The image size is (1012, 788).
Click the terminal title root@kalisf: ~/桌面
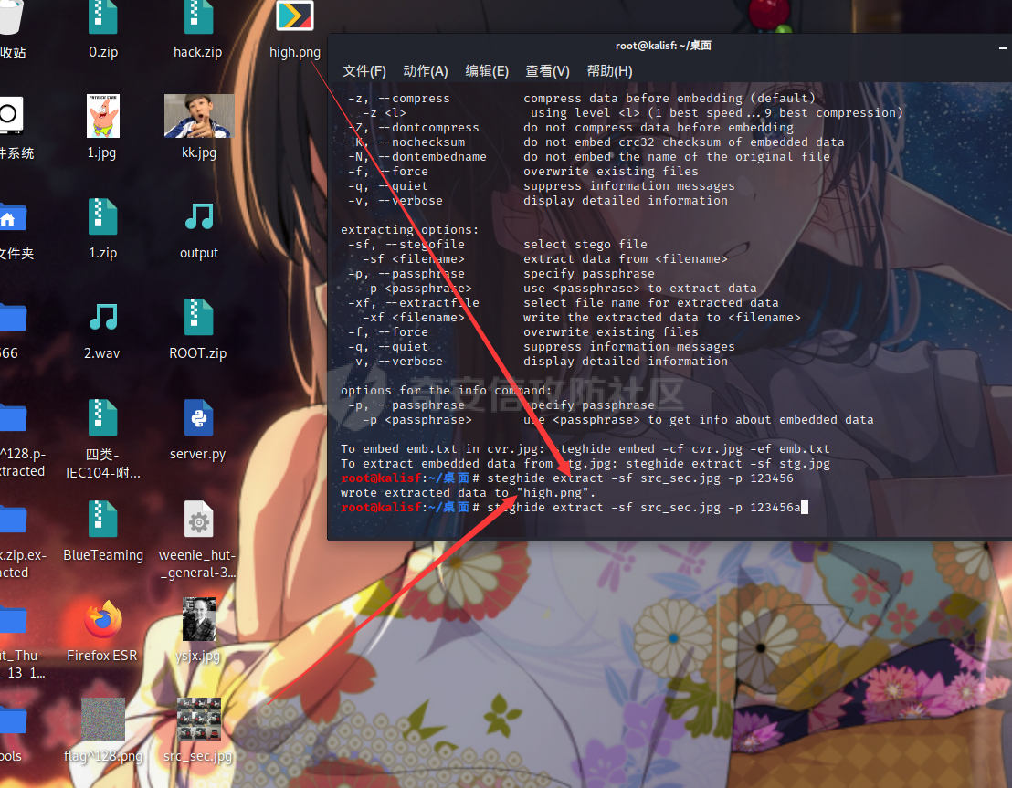click(x=663, y=45)
